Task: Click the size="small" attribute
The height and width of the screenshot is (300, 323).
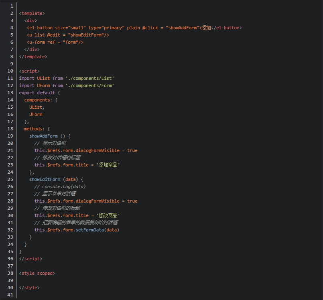Action: [x=71, y=28]
